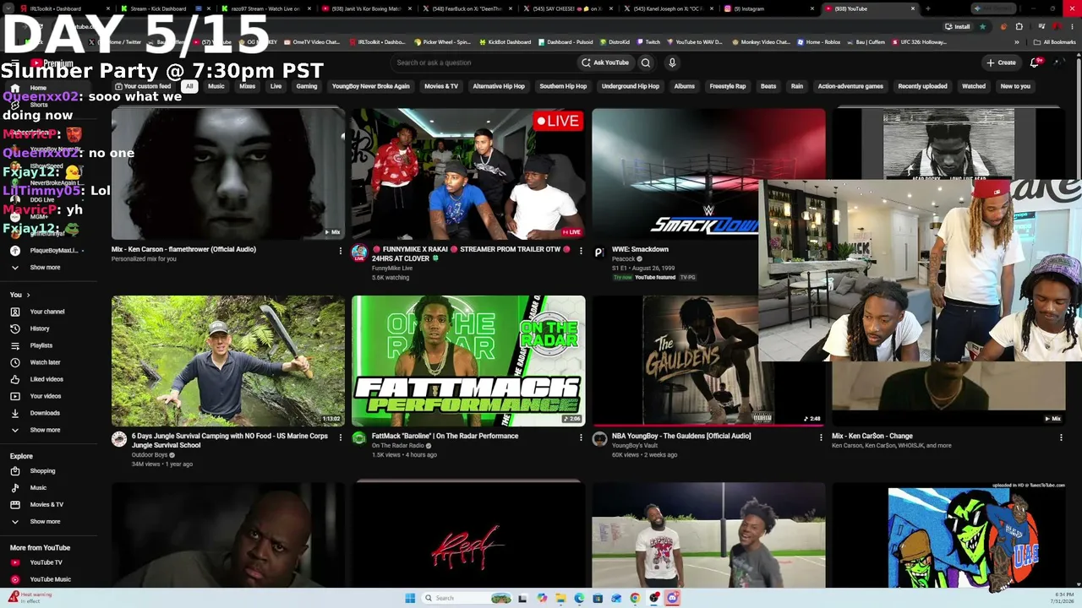Click the YouTube search magnifier button
The width and height of the screenshot is (1082, 608).
point(646,62)
